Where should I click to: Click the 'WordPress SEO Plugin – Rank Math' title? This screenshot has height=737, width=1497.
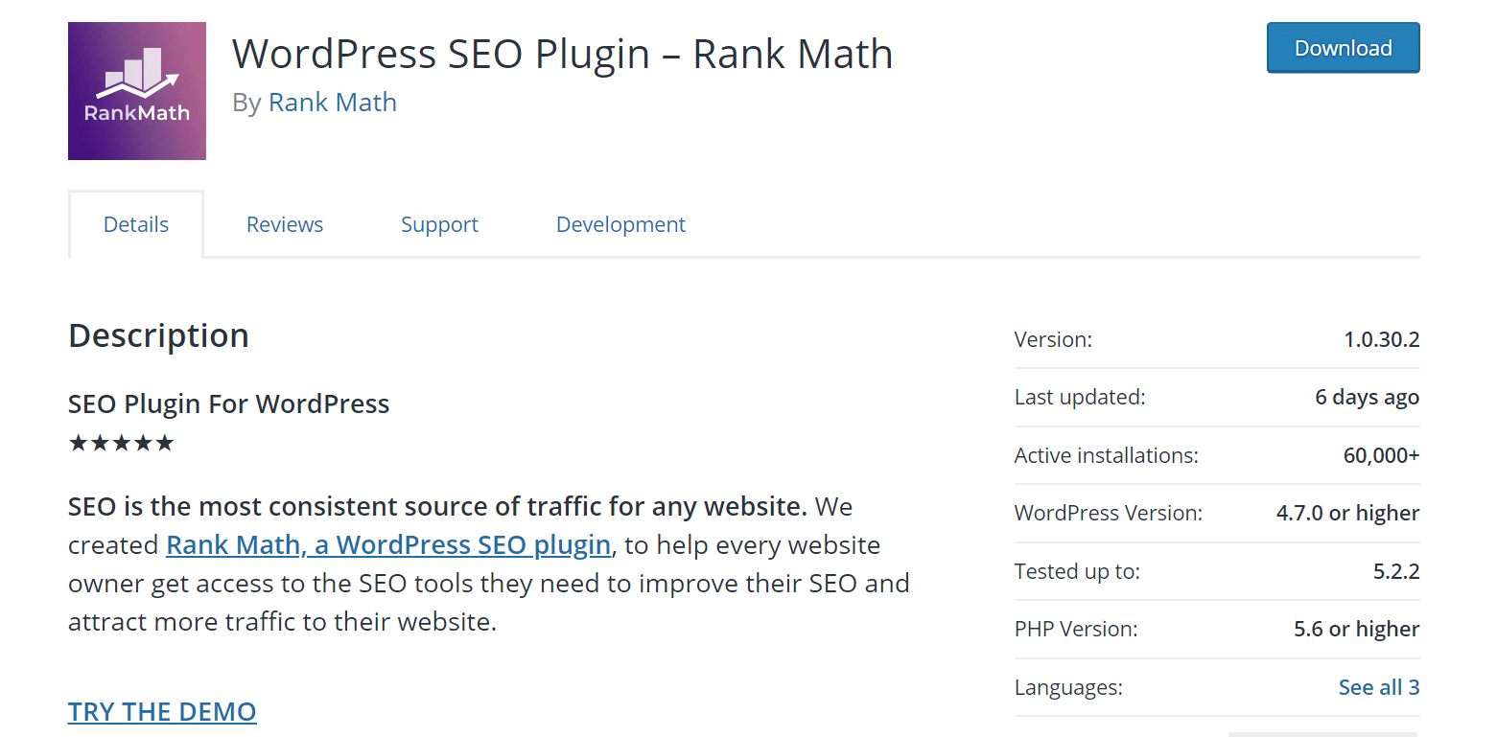pos(562,53)
